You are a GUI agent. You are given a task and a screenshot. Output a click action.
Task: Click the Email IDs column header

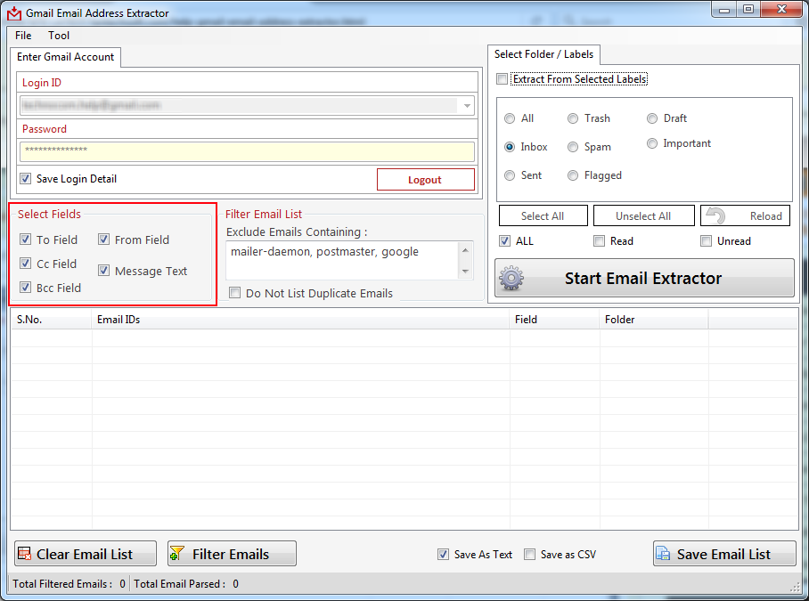click(301, 320)
